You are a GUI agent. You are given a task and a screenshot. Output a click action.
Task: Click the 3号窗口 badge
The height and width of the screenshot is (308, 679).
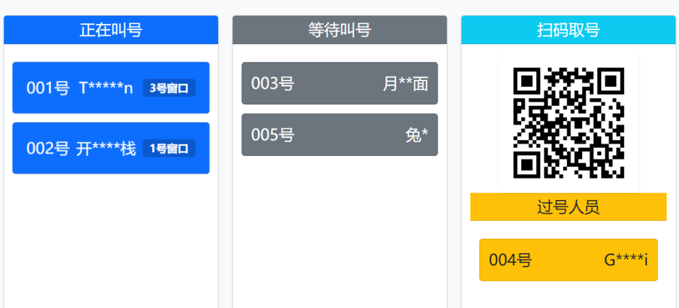(x=169, y=88)
